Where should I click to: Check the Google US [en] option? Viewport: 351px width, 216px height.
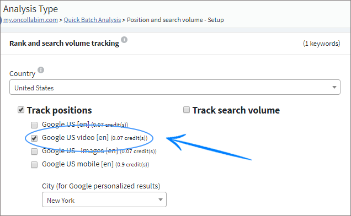[x=34, y=125]
